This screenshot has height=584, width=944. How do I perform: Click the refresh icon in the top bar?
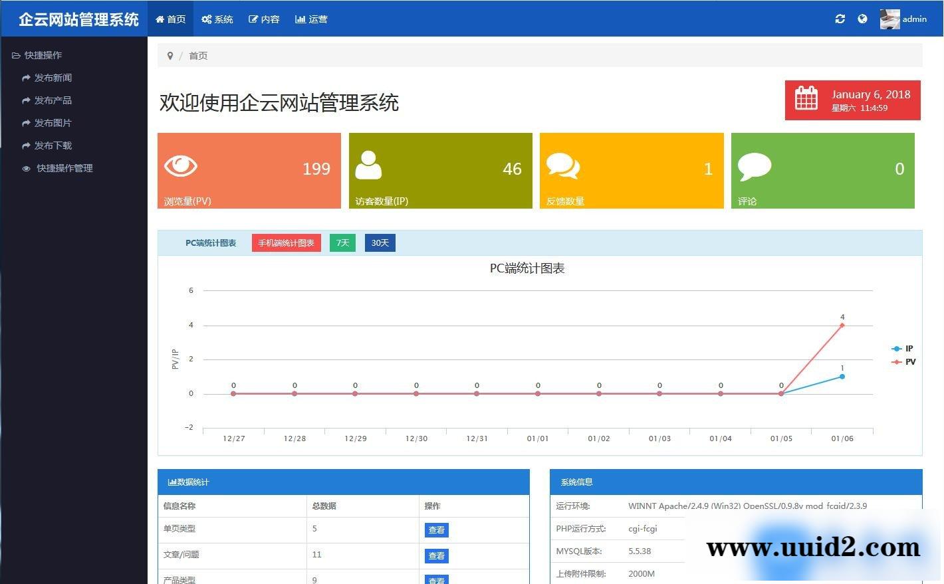840,19
